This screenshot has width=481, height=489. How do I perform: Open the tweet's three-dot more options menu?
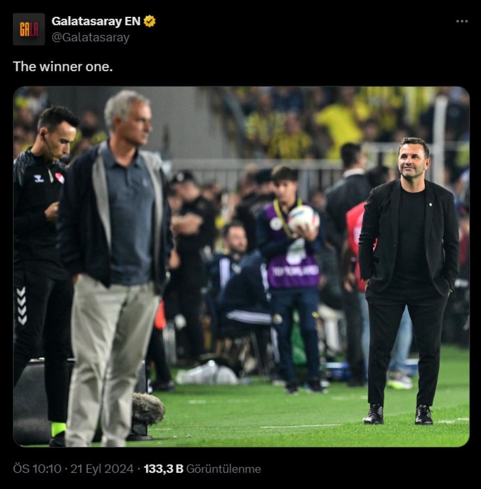pyautogui.click(x=462, y=22)
